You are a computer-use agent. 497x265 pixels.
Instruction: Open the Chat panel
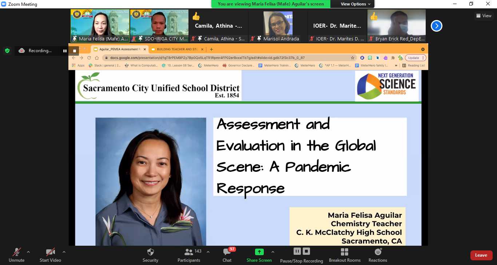click(x=227, y=252)
